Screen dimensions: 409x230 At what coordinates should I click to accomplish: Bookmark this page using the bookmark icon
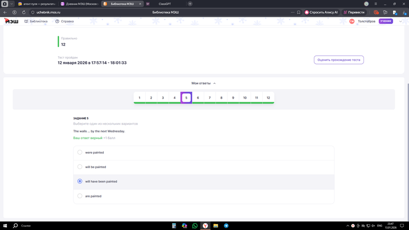coord(299,12)
